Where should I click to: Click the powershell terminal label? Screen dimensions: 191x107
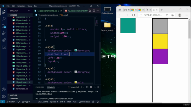[73, 87]
